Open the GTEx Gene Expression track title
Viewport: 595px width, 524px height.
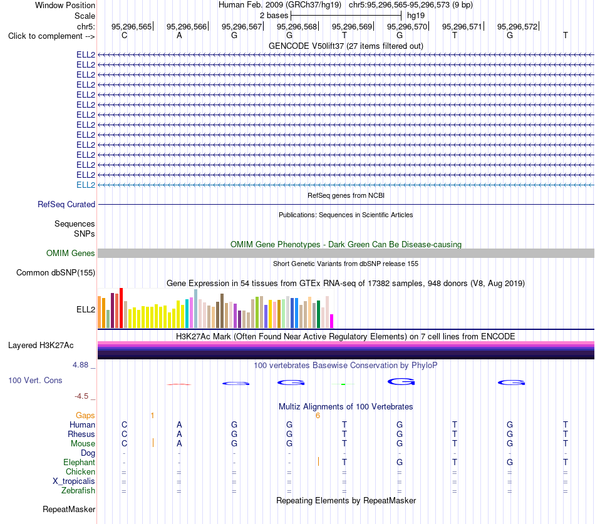click(x=346, y=284)
